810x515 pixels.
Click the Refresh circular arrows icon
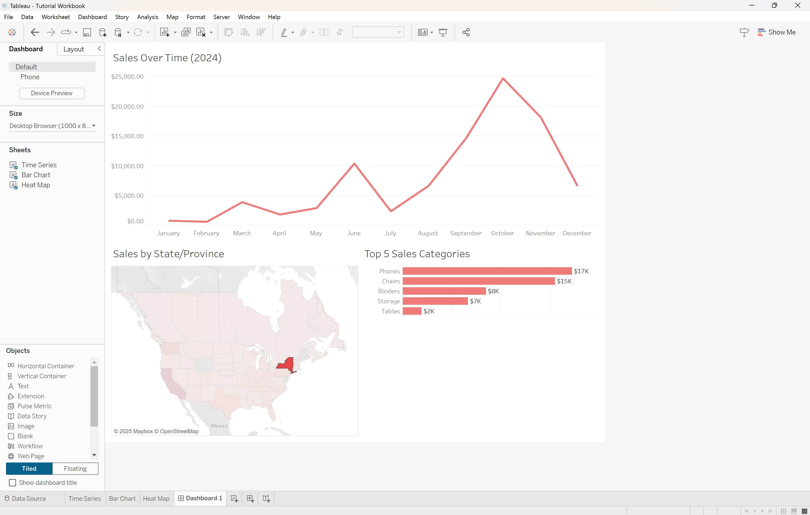tap(138, 32)
